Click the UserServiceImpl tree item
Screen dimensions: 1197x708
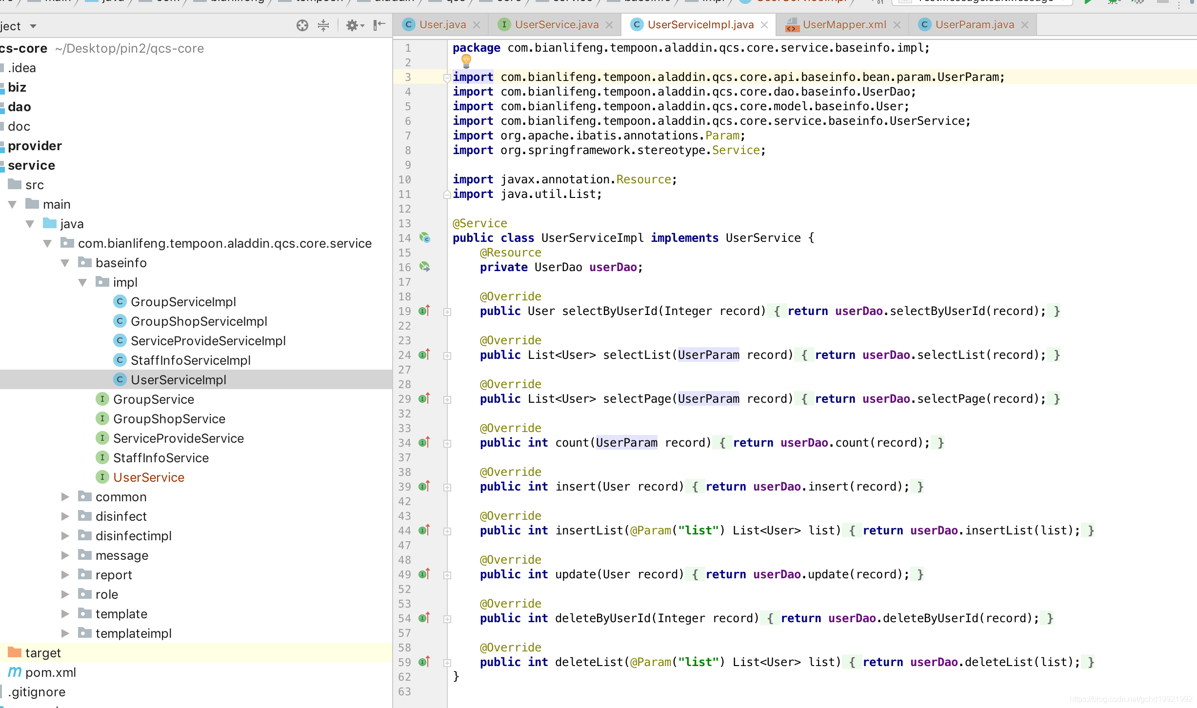pos(178,379)
